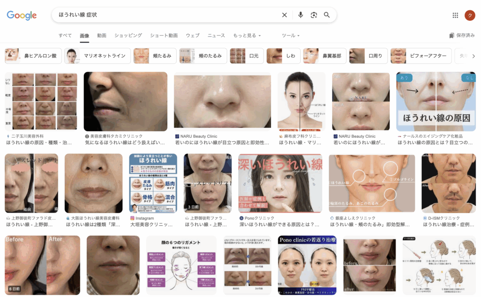481x297 pixels.
Task: Open Google Lens image search icon
Action: click(313, 15)
